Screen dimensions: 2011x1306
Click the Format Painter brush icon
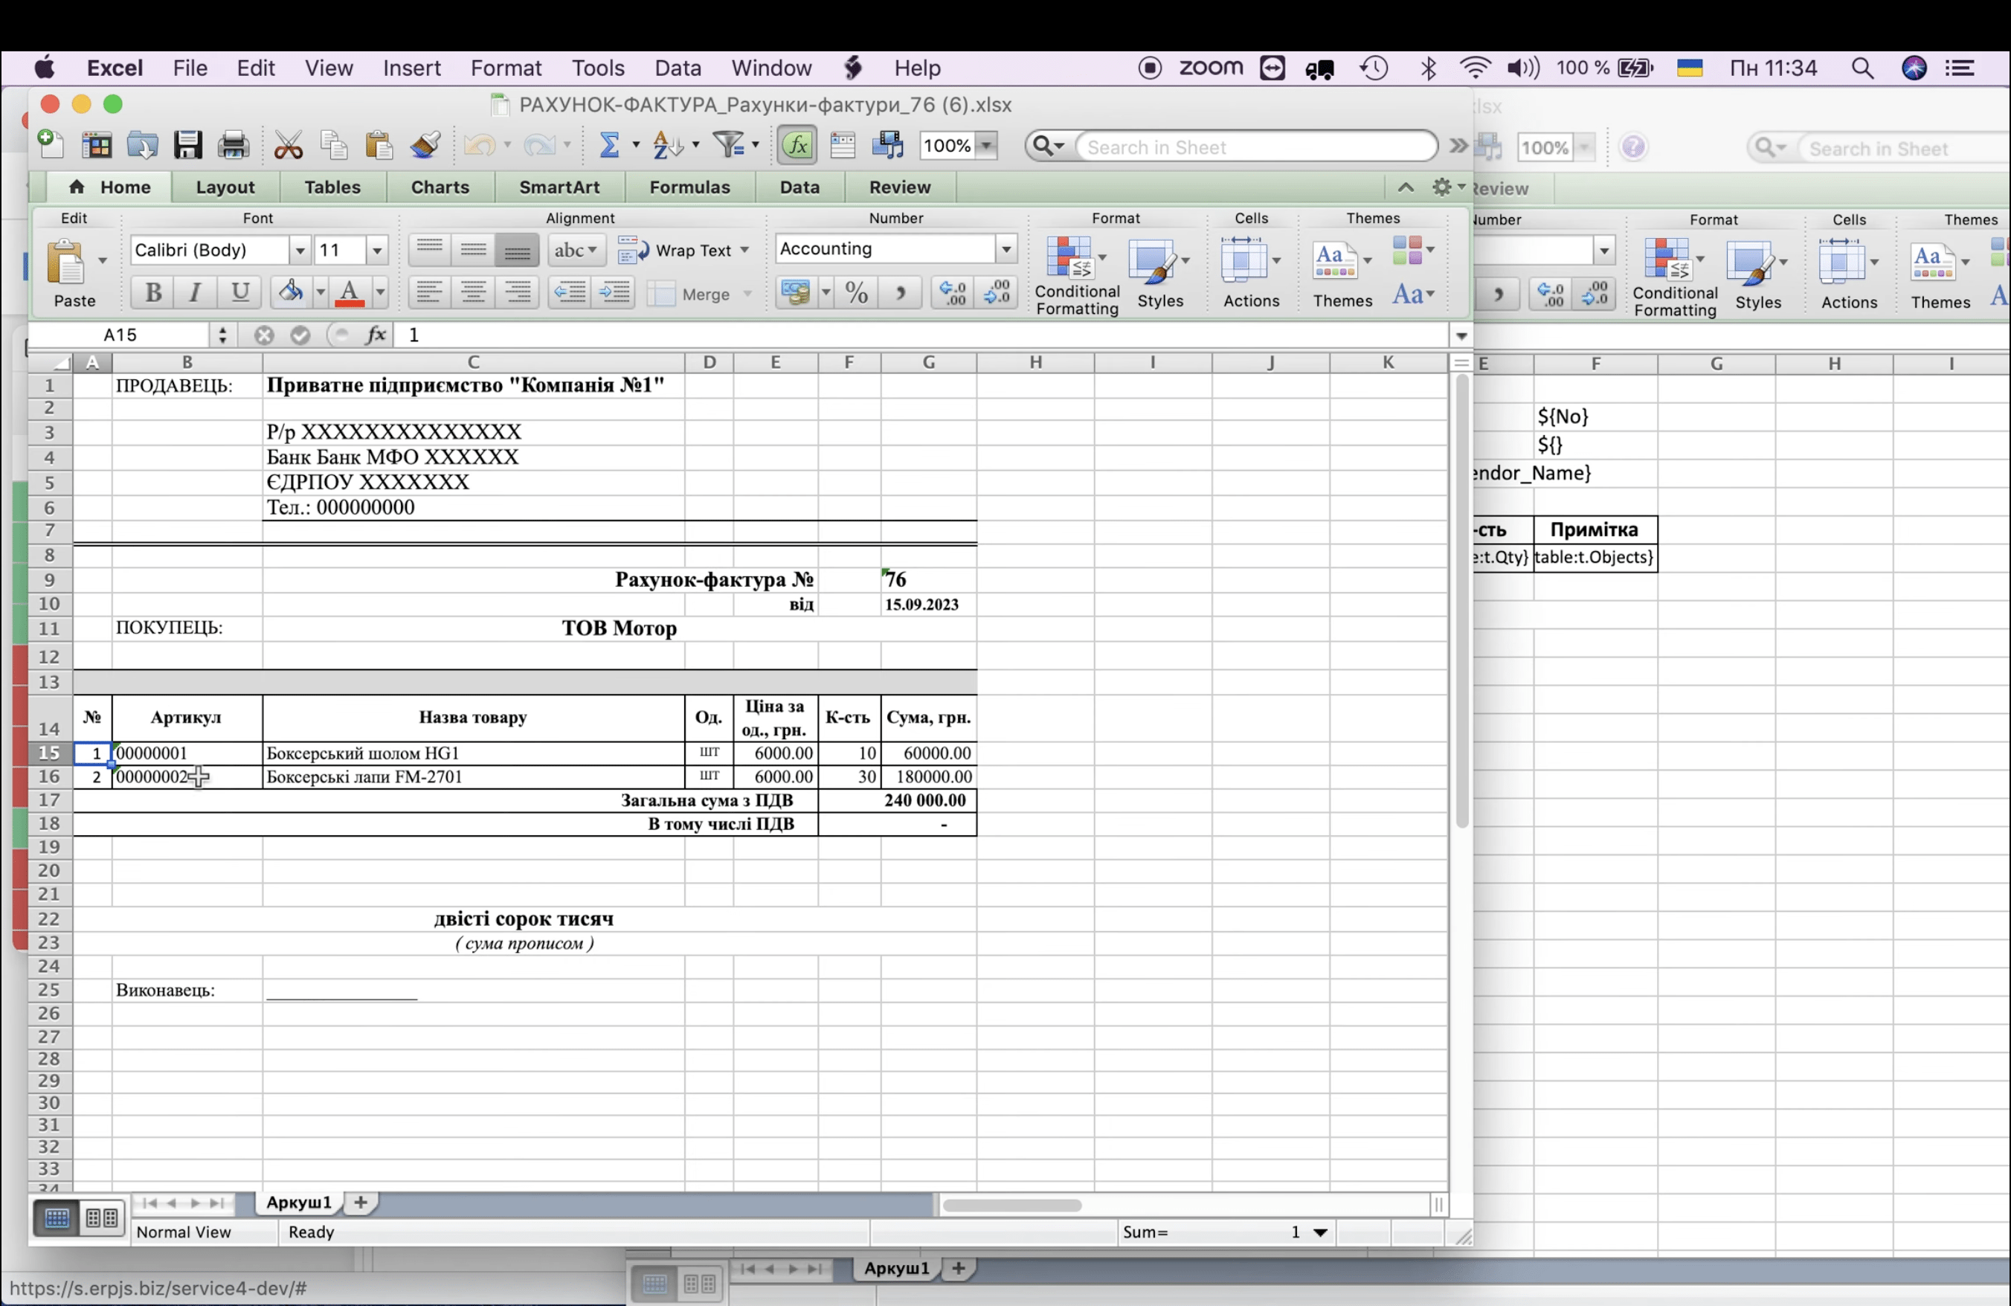click(x=425, y=146)
